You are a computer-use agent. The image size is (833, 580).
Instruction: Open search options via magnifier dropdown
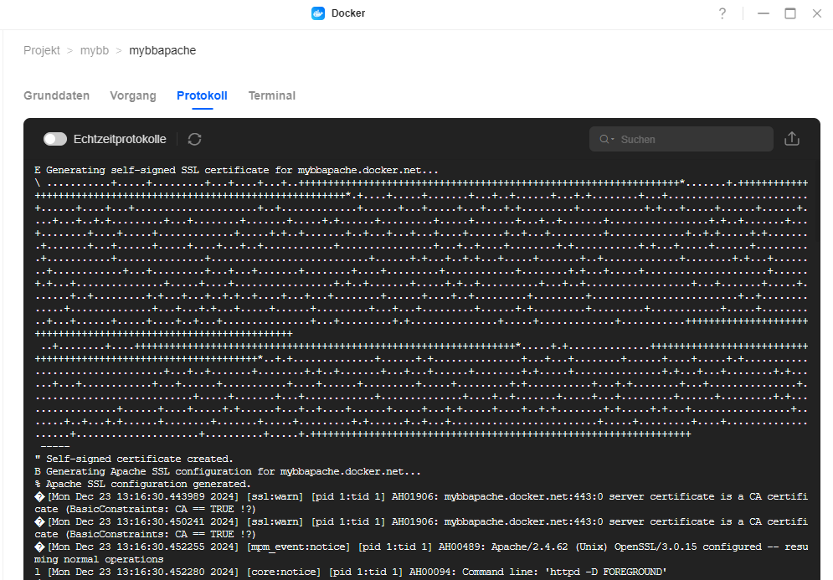tap(607, 139)
